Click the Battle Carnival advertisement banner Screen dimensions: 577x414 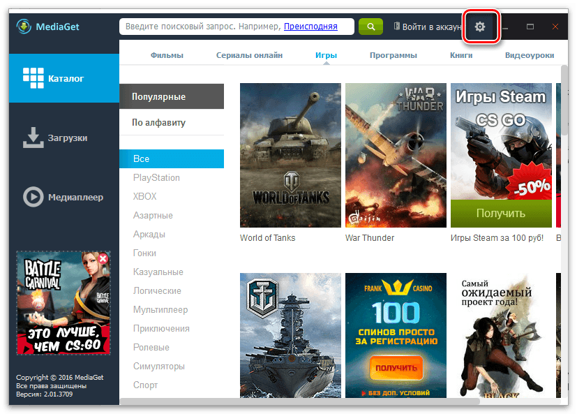pos(63,303)
